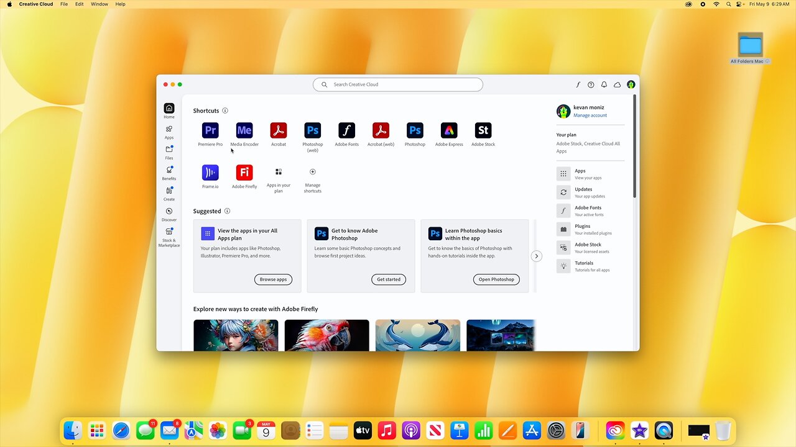Viewport: 796px width, 447px height.
Task: Open Premiere Pro shortcut
Action: (x=210, y=130)
